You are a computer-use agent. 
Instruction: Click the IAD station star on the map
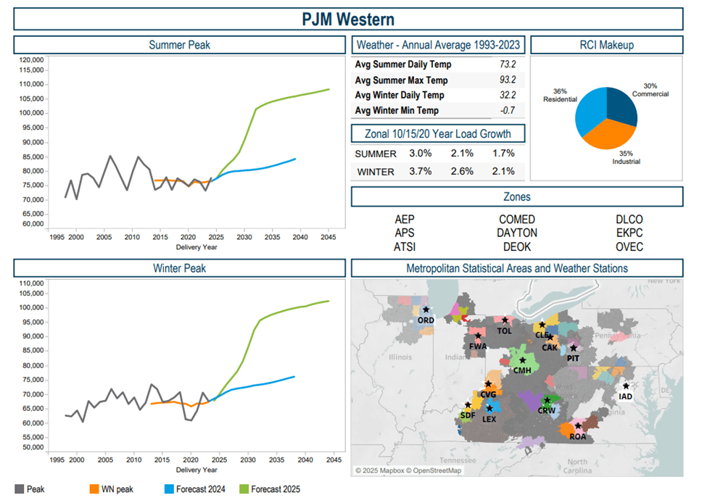[626, 384]
